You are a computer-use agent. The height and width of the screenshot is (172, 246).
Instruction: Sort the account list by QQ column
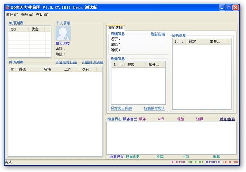point(18,29)
